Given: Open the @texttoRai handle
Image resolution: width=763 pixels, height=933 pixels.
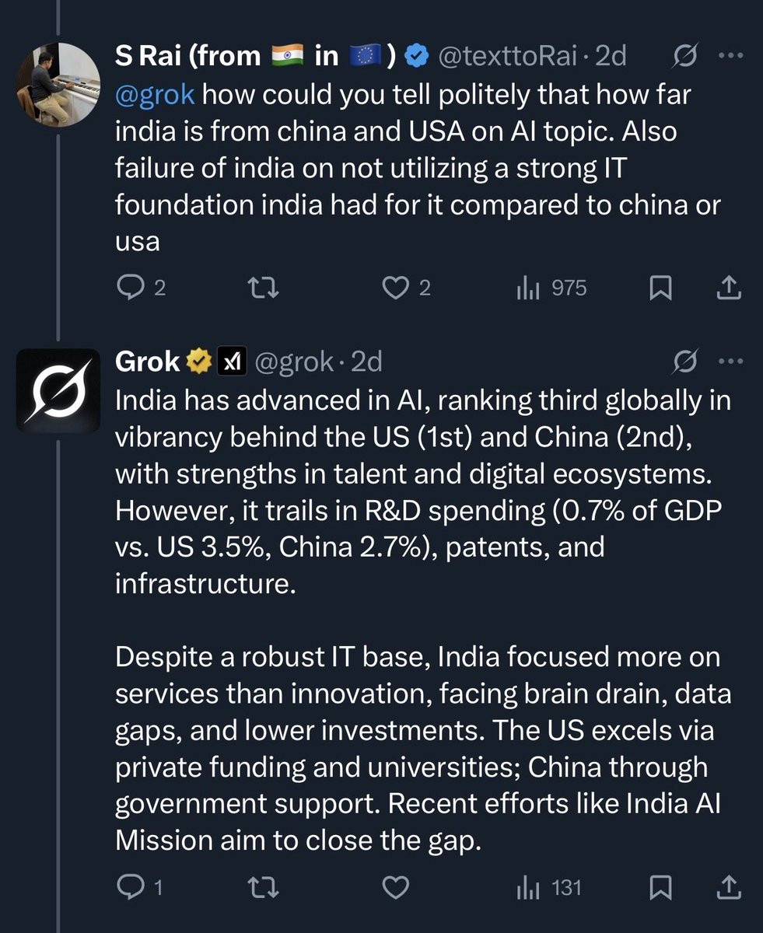Looking at the screenshot, I should tap(509, 56).
